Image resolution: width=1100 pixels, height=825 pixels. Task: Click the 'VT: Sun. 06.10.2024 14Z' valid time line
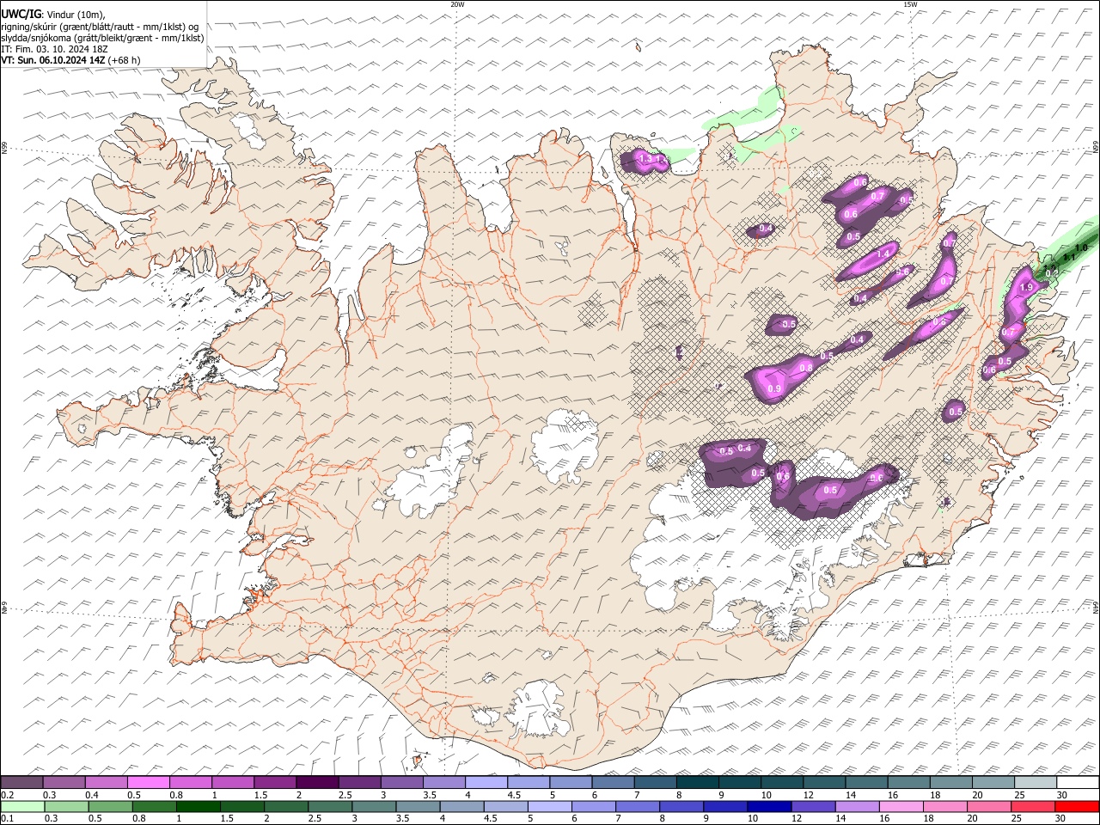53,60
